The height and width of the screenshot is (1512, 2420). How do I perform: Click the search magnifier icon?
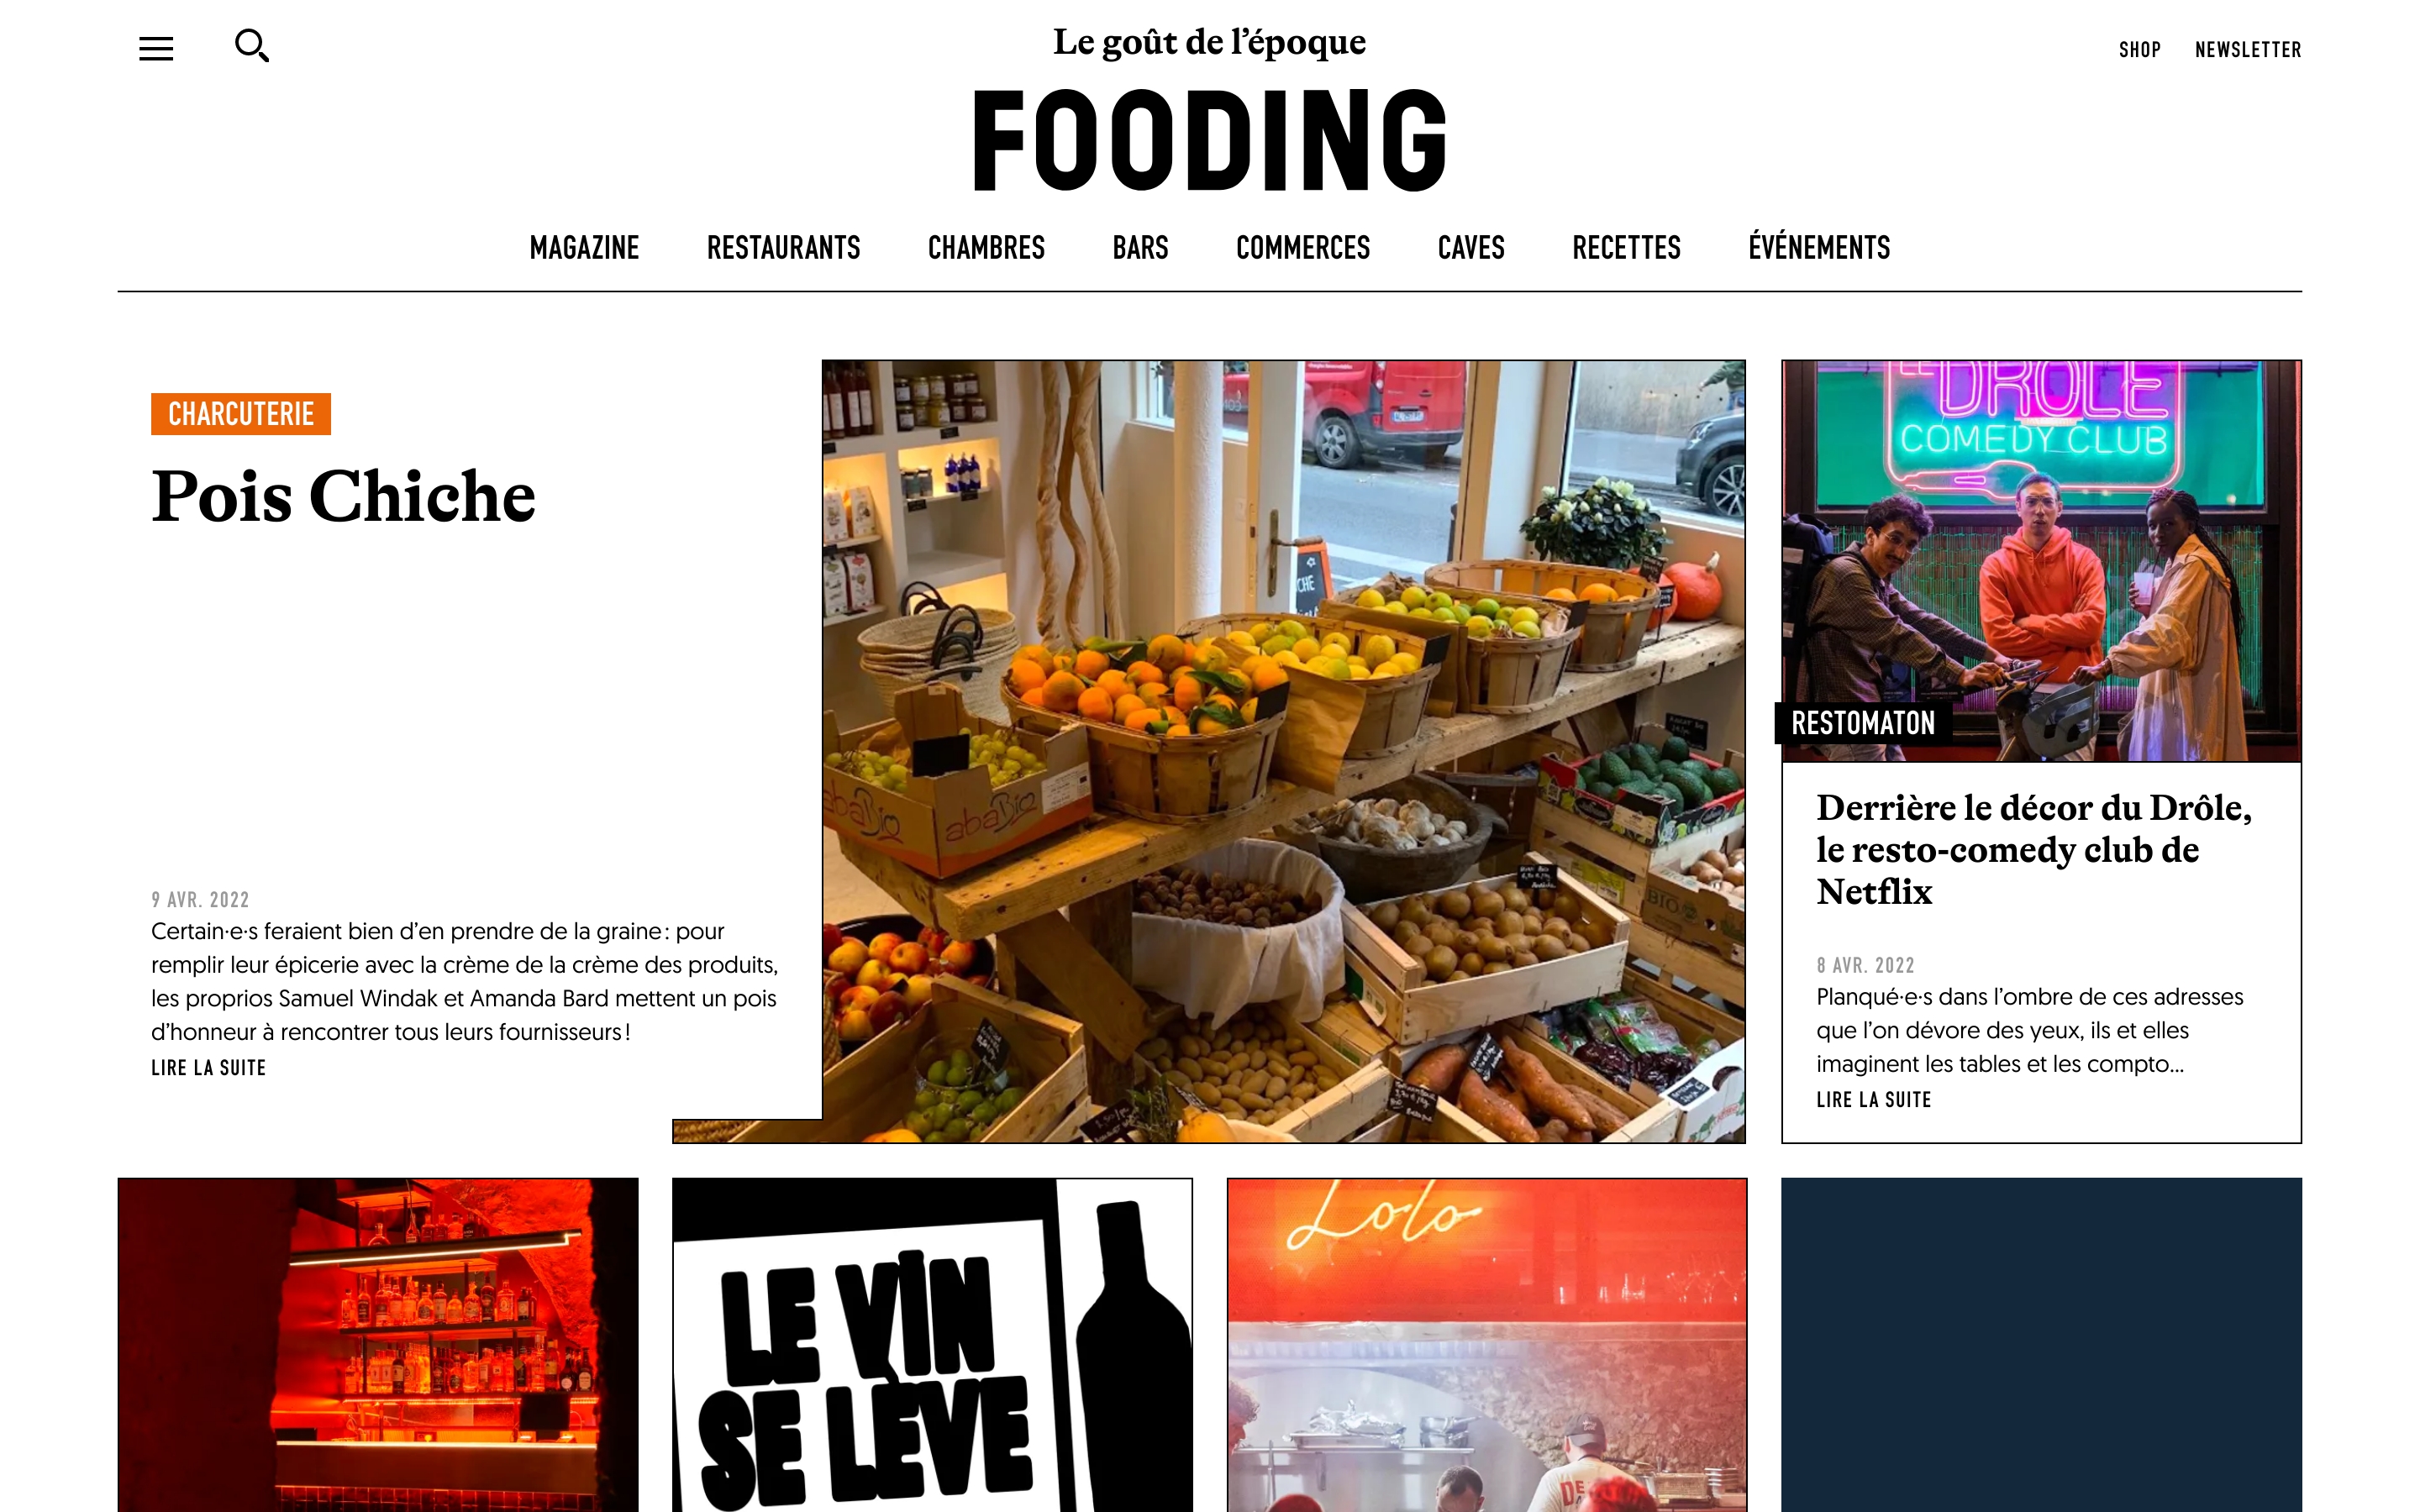pyautogui.click(x=252, y=46)
